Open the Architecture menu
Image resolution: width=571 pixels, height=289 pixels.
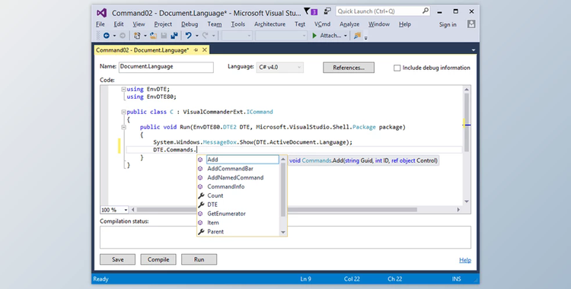tap(270, 24)
